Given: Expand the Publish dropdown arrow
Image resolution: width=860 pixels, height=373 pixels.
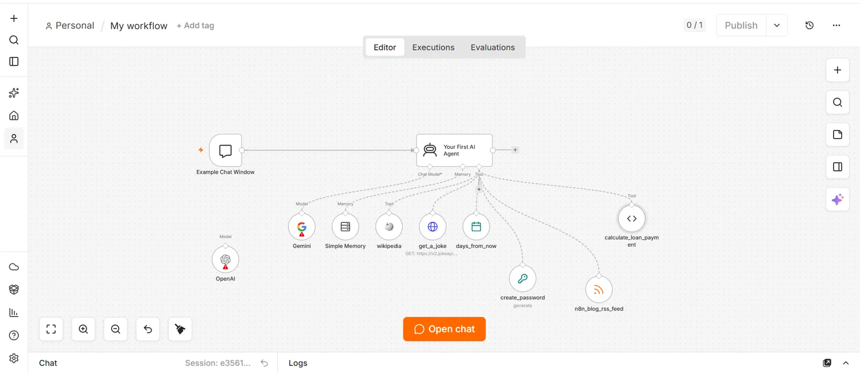Looking at the screenshot, I should click(777, 25).
